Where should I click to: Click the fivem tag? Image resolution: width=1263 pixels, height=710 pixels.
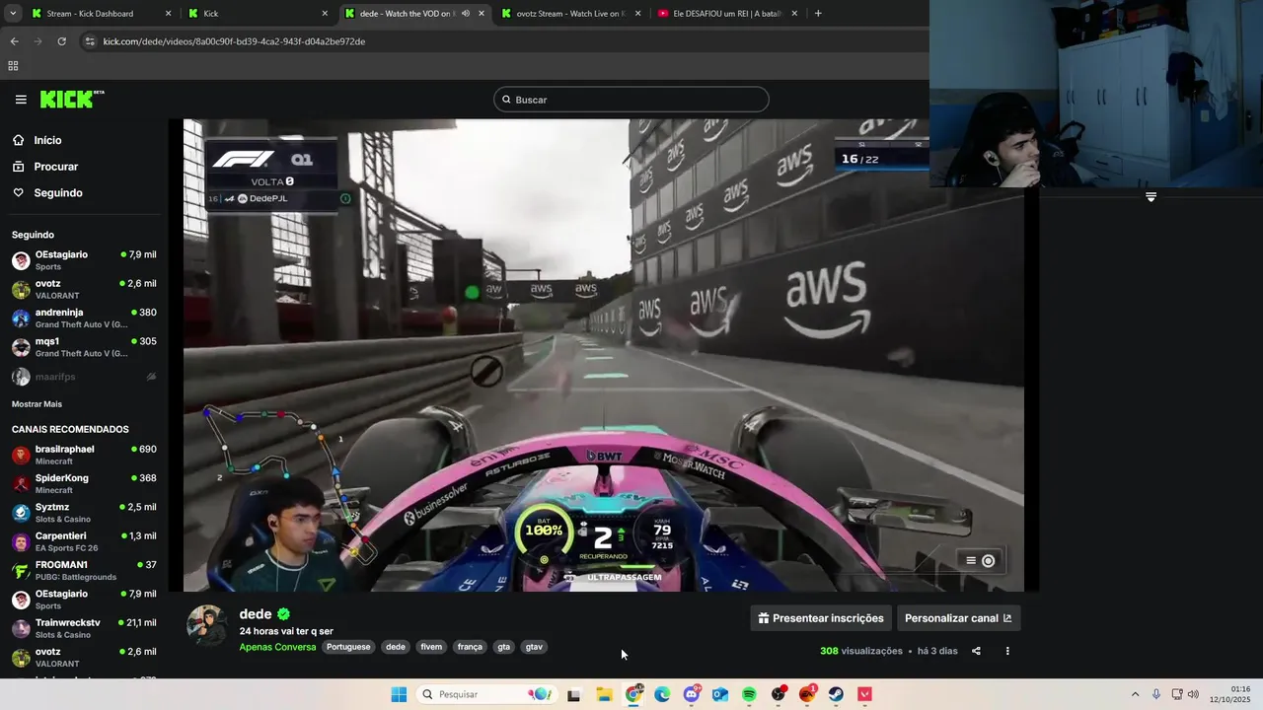(431, 647)
